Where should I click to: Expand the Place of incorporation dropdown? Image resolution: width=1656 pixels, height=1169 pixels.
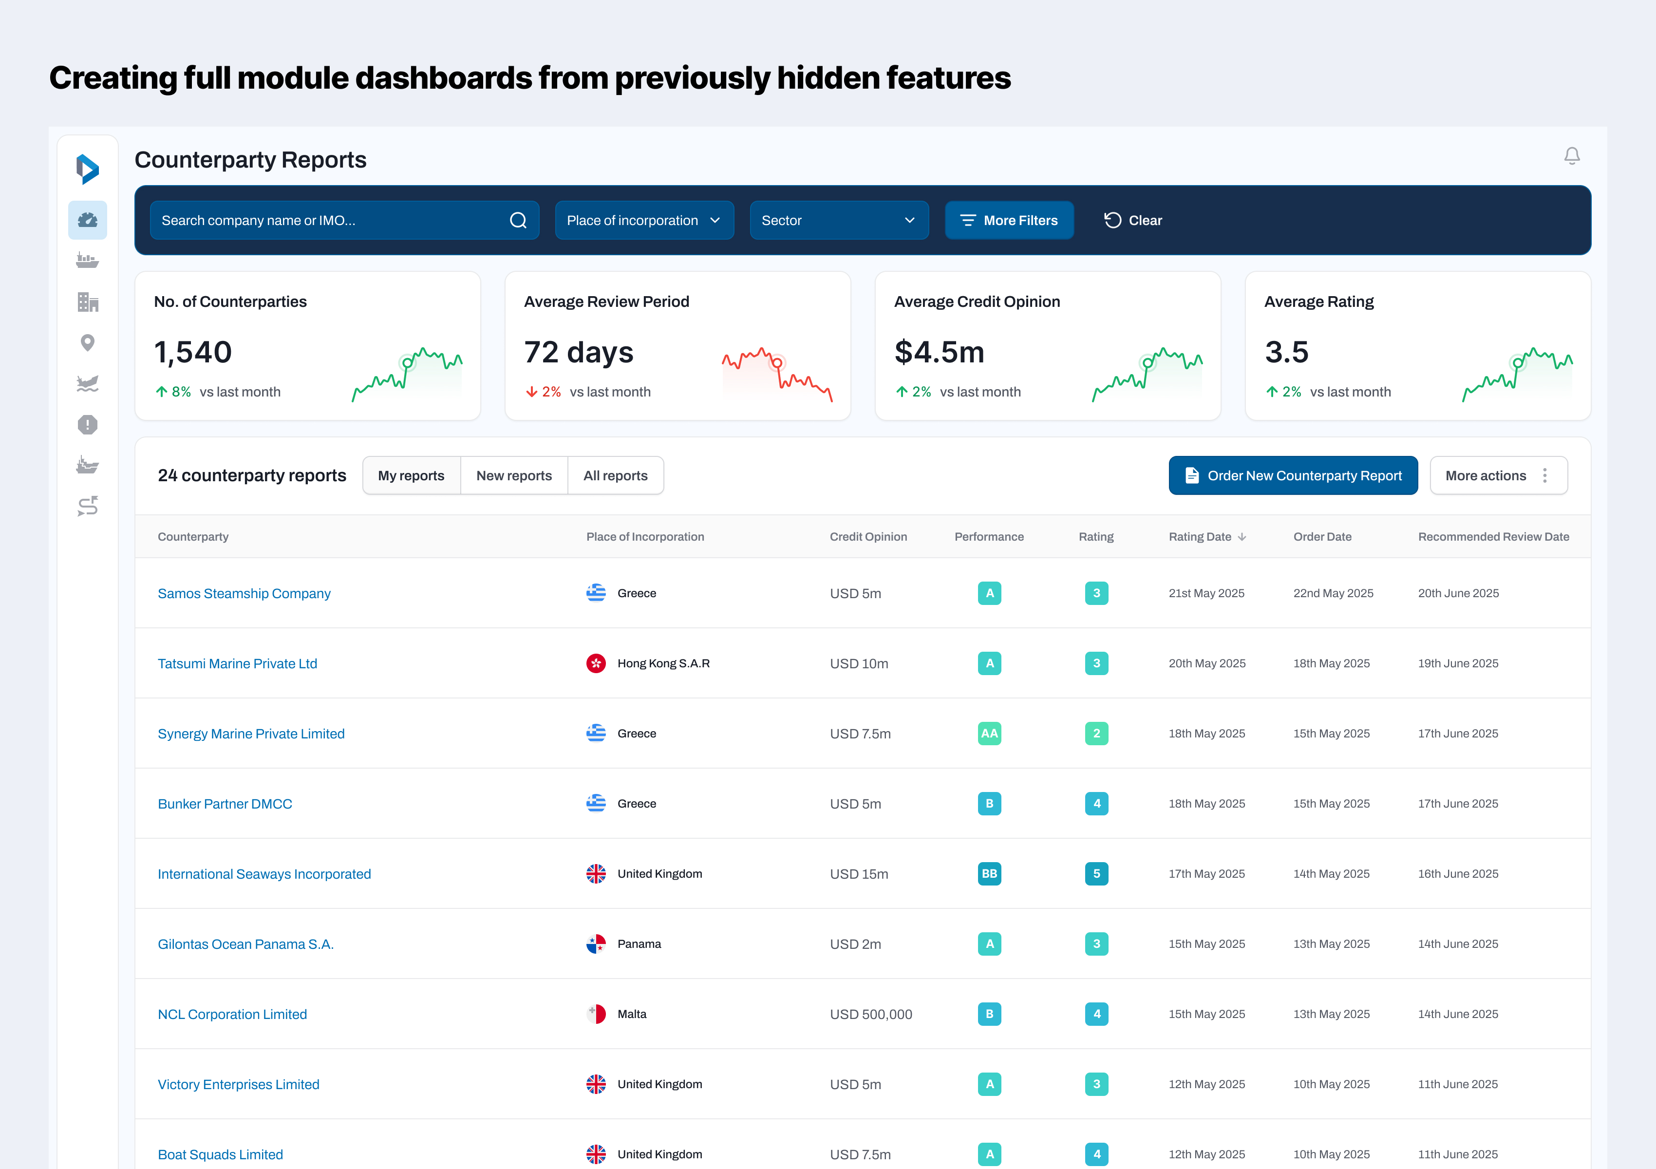coord(643,221)
